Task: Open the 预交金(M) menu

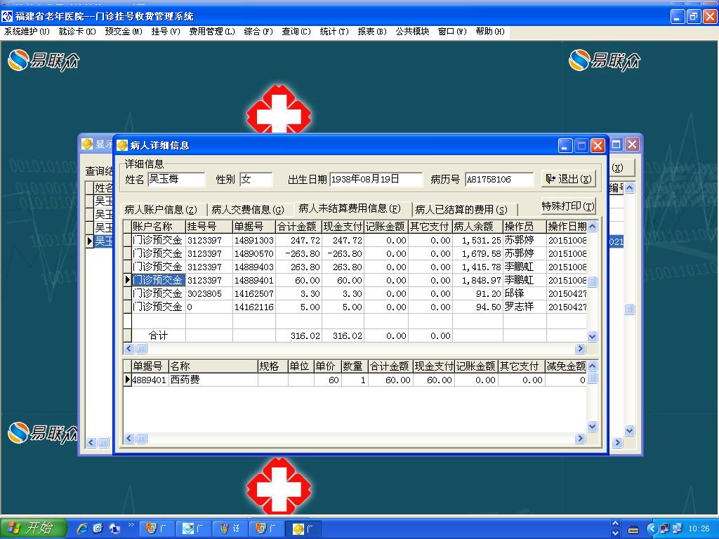Action: (x=124, y=32)
